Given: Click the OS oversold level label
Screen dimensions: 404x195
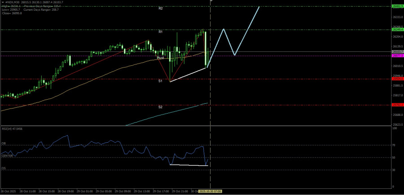Looking at the screenshot, I should coord(4,169).
